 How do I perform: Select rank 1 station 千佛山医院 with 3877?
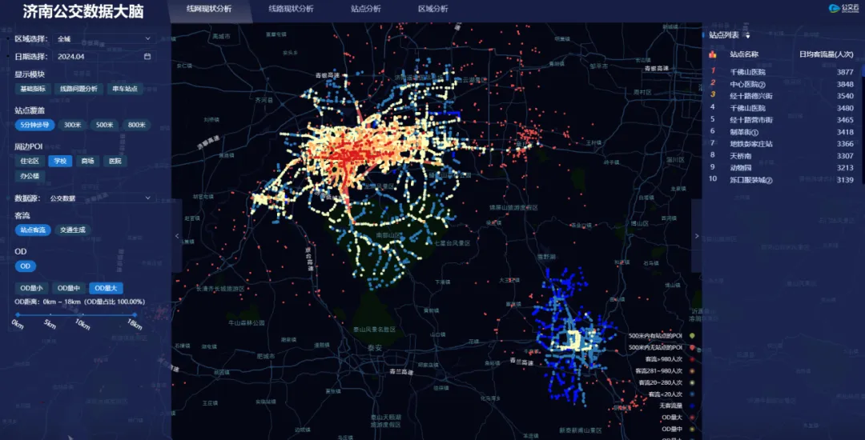click(x=782, y=71)
